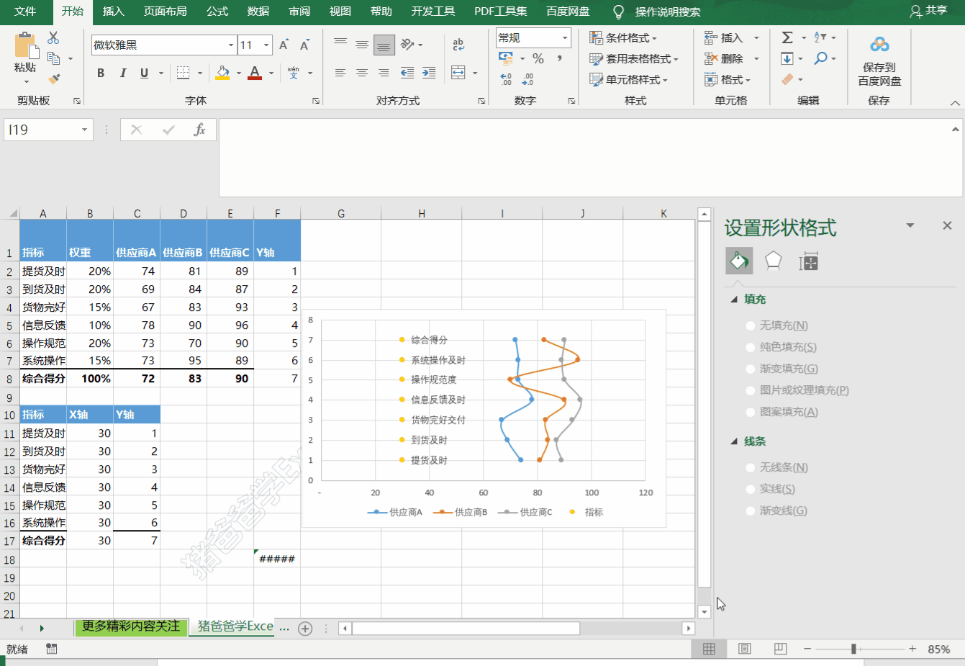Click the fill color bucket swatch

pos(222,73)
